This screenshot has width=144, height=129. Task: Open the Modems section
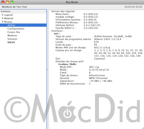tap(12, 36)
